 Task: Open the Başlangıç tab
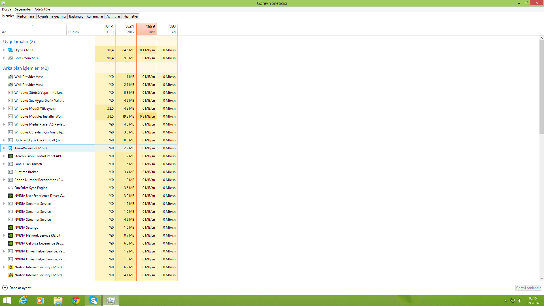(x=76, y=16)
